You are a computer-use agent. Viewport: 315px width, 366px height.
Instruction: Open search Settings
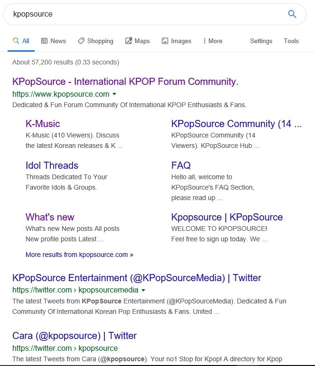(261, 41)
